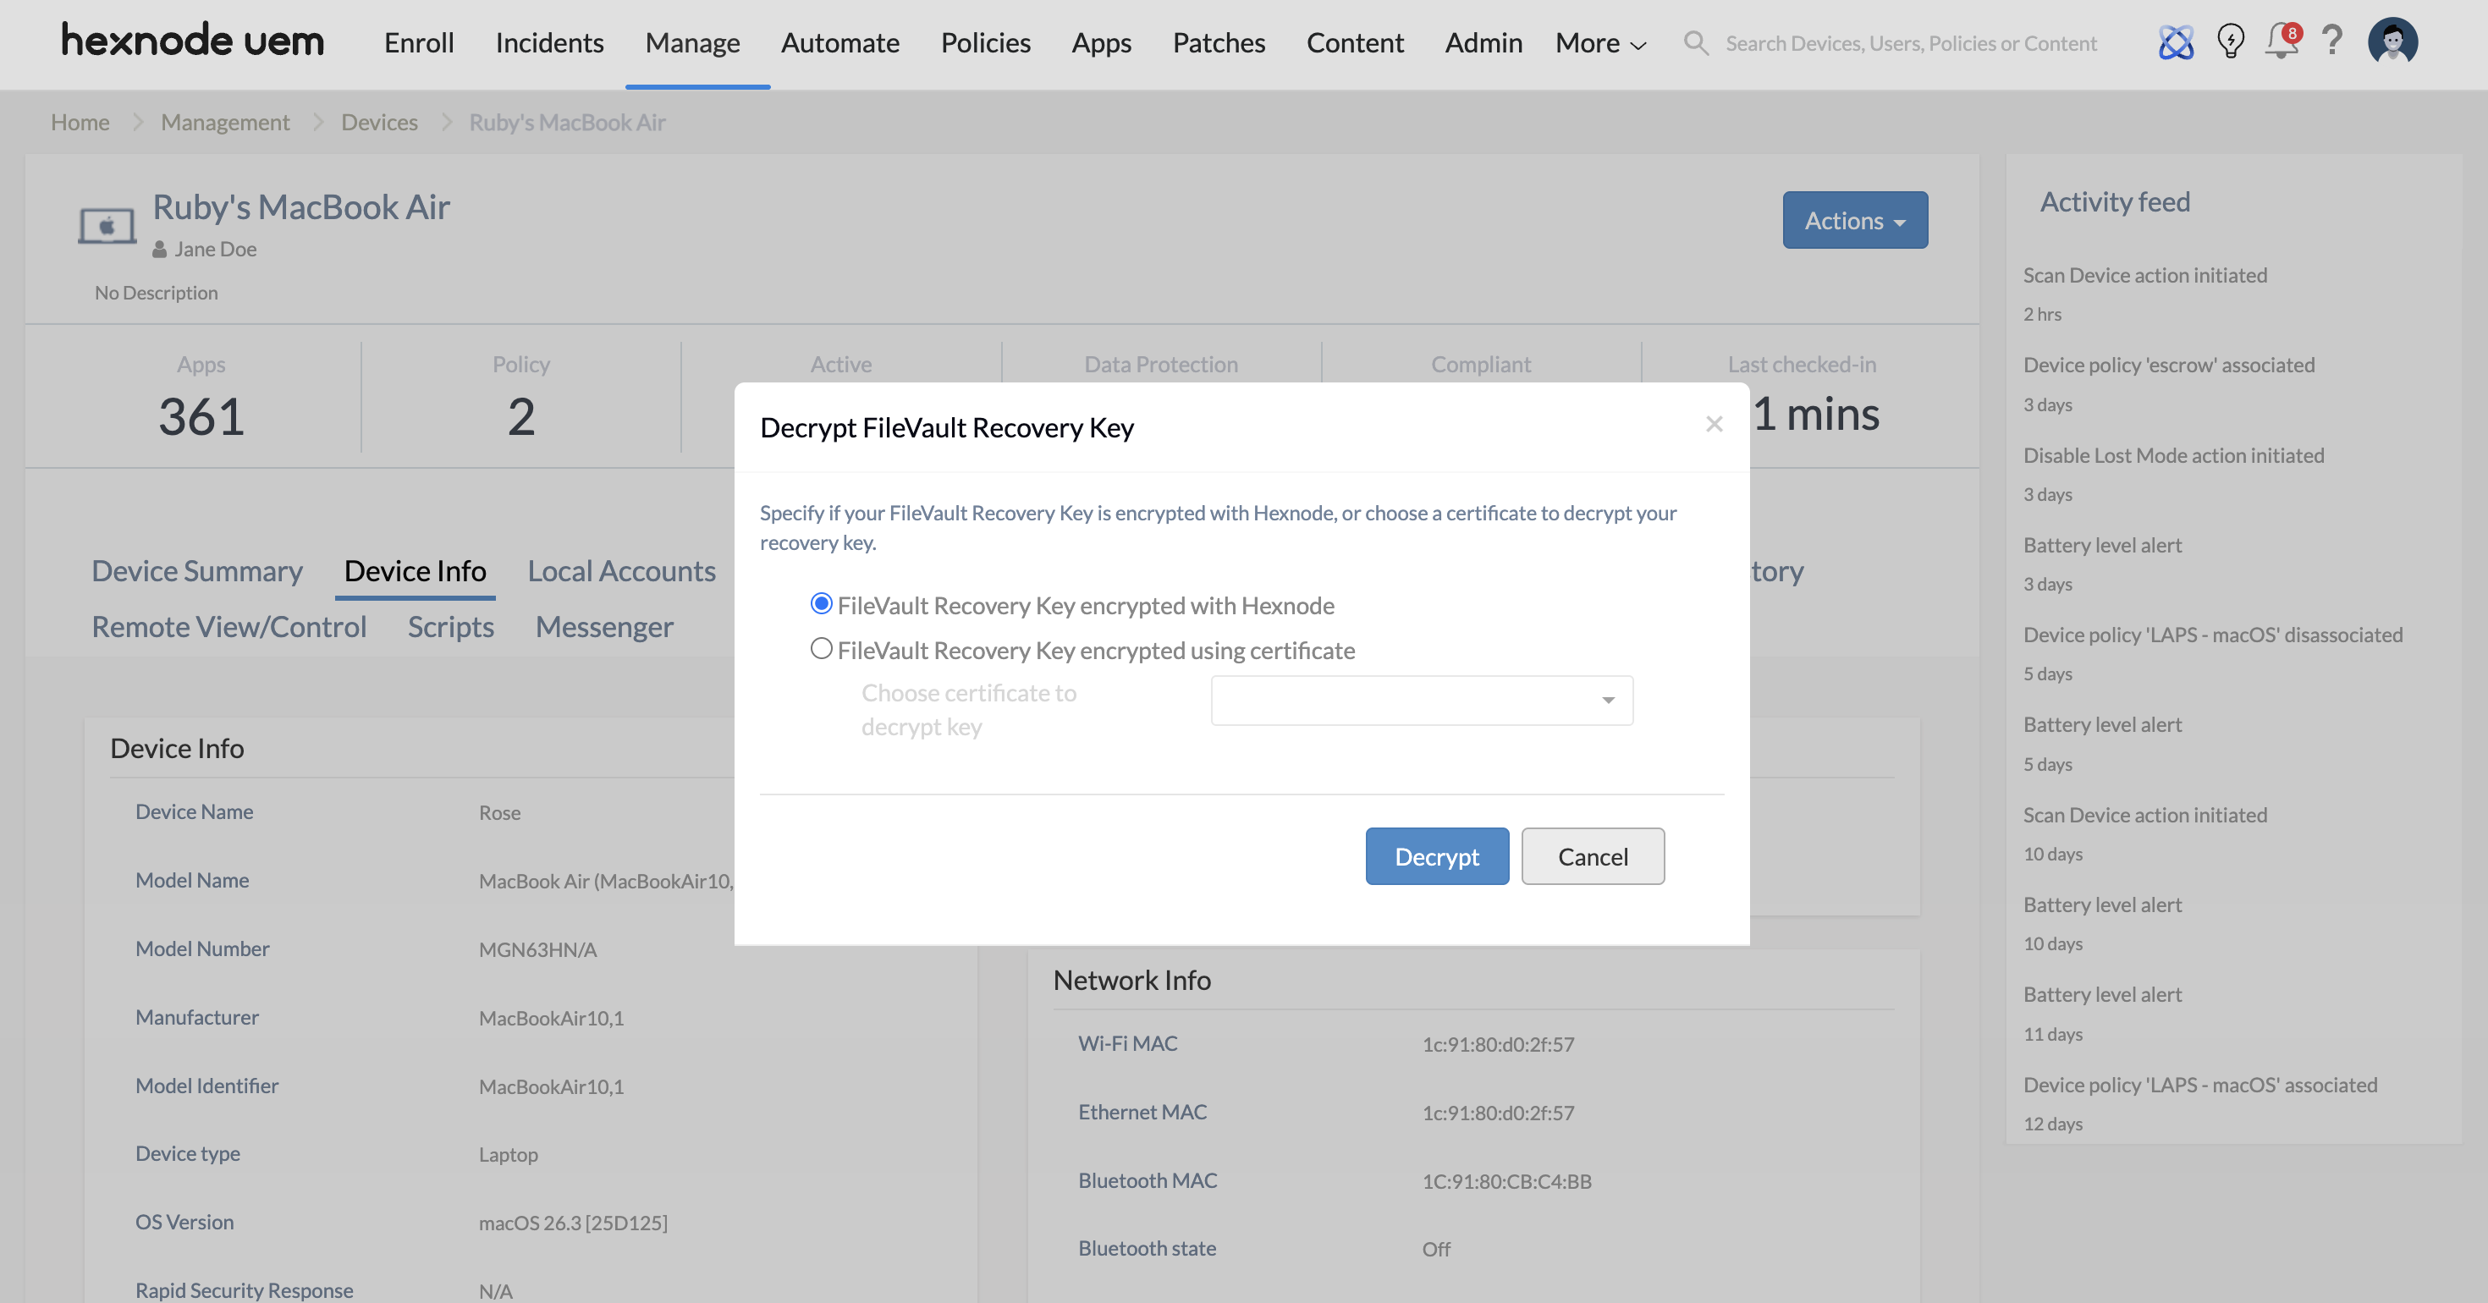Viewport: 2488px width, 1303px height.
Task: Click the Ruby's MacBook Air title
Action: pos(301,206)
